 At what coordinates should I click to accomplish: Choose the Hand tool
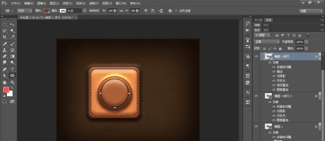5,82
